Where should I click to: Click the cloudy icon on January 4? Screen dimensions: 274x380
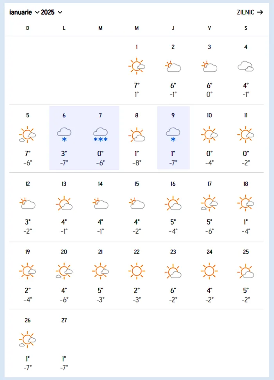(246, 66)
